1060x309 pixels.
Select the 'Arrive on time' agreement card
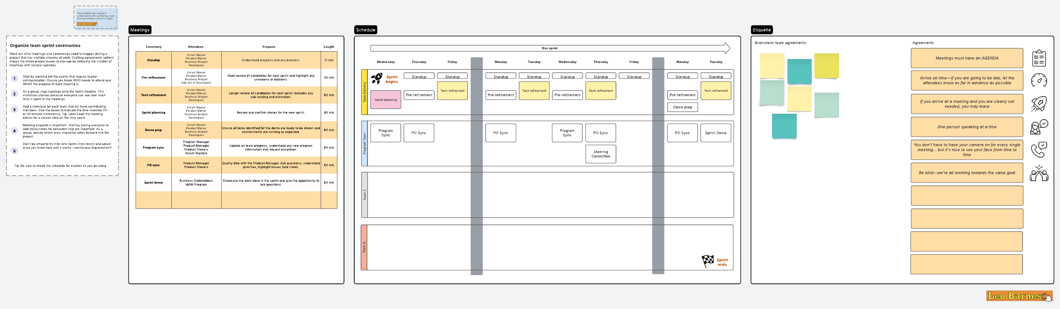967,81
